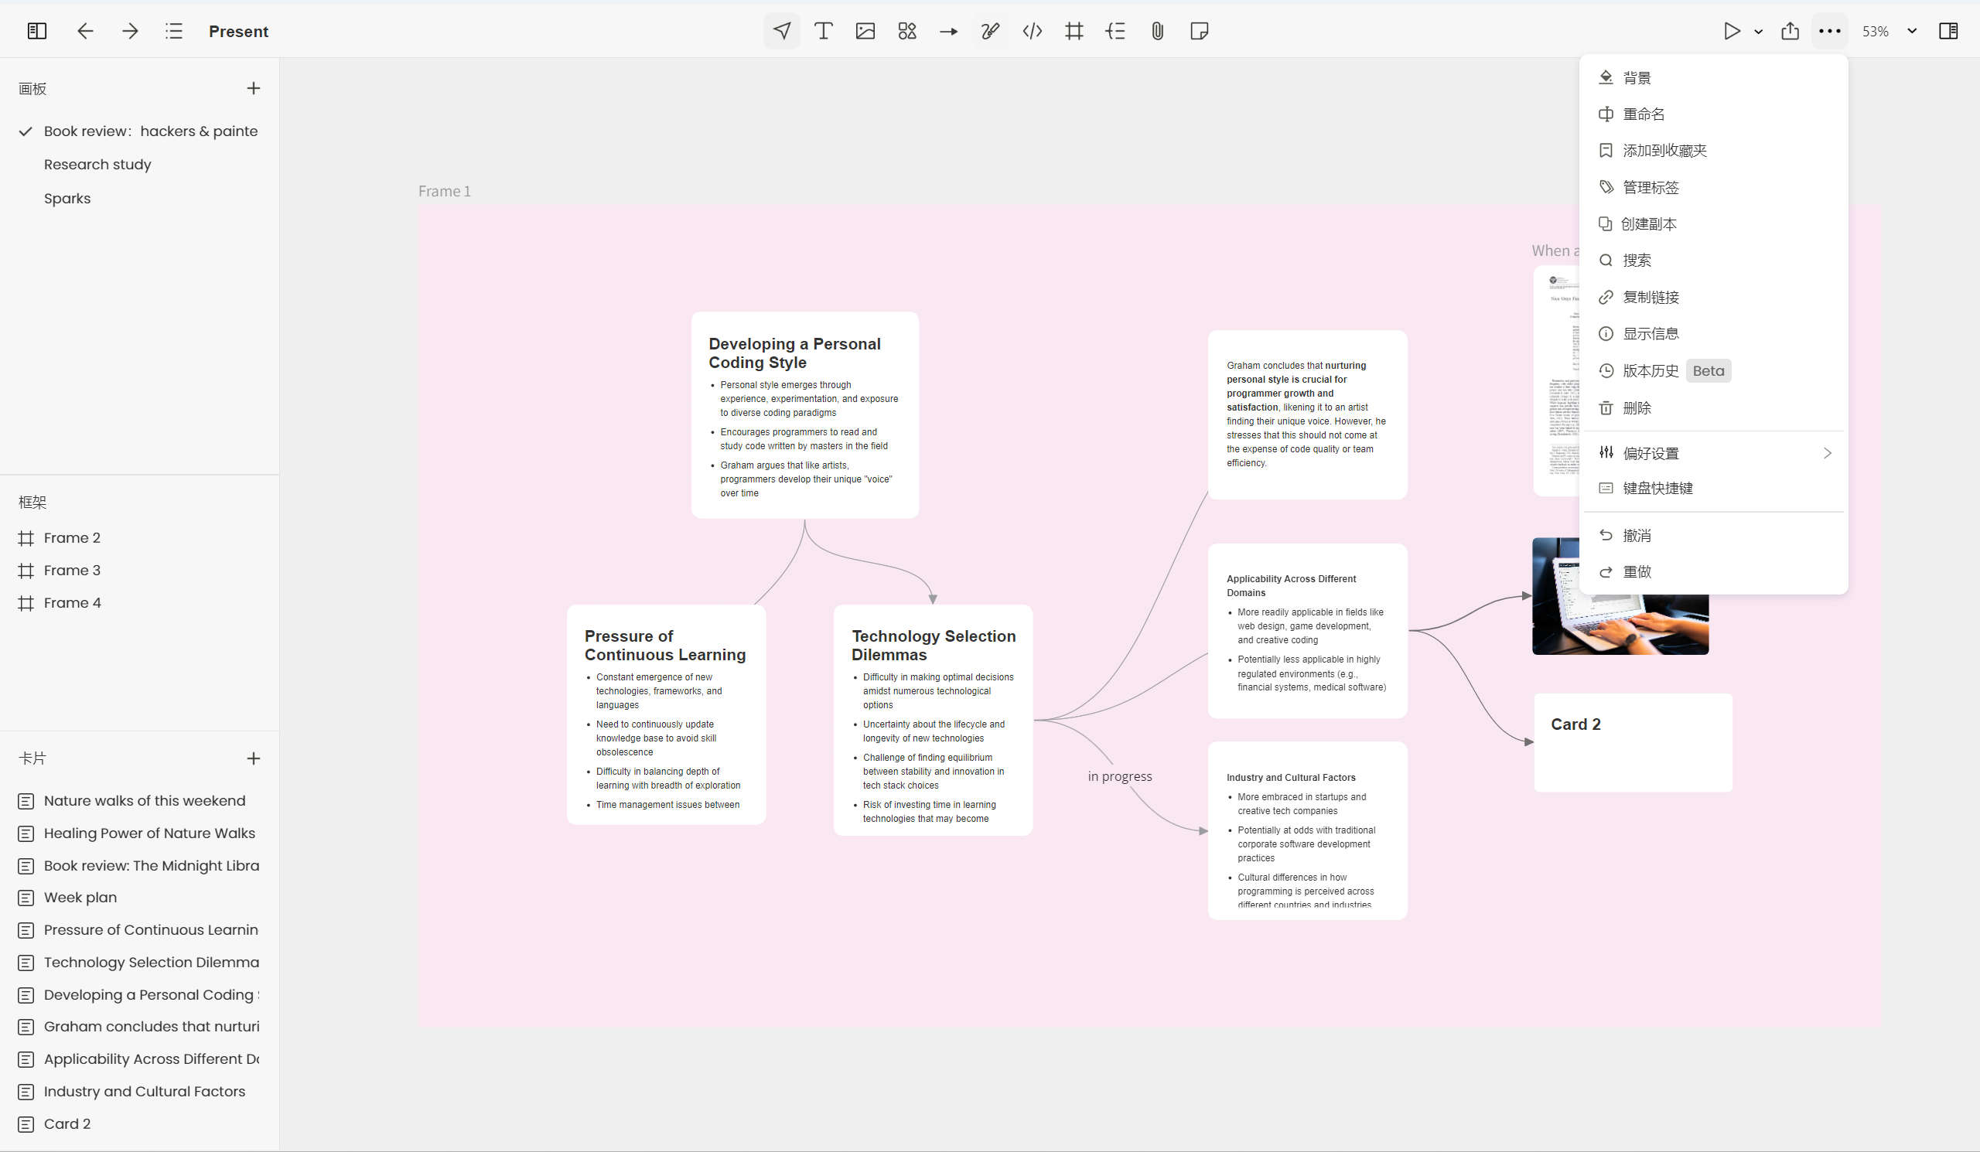Select the Text tool
Screen dimensions: 1980x1152
824,31
